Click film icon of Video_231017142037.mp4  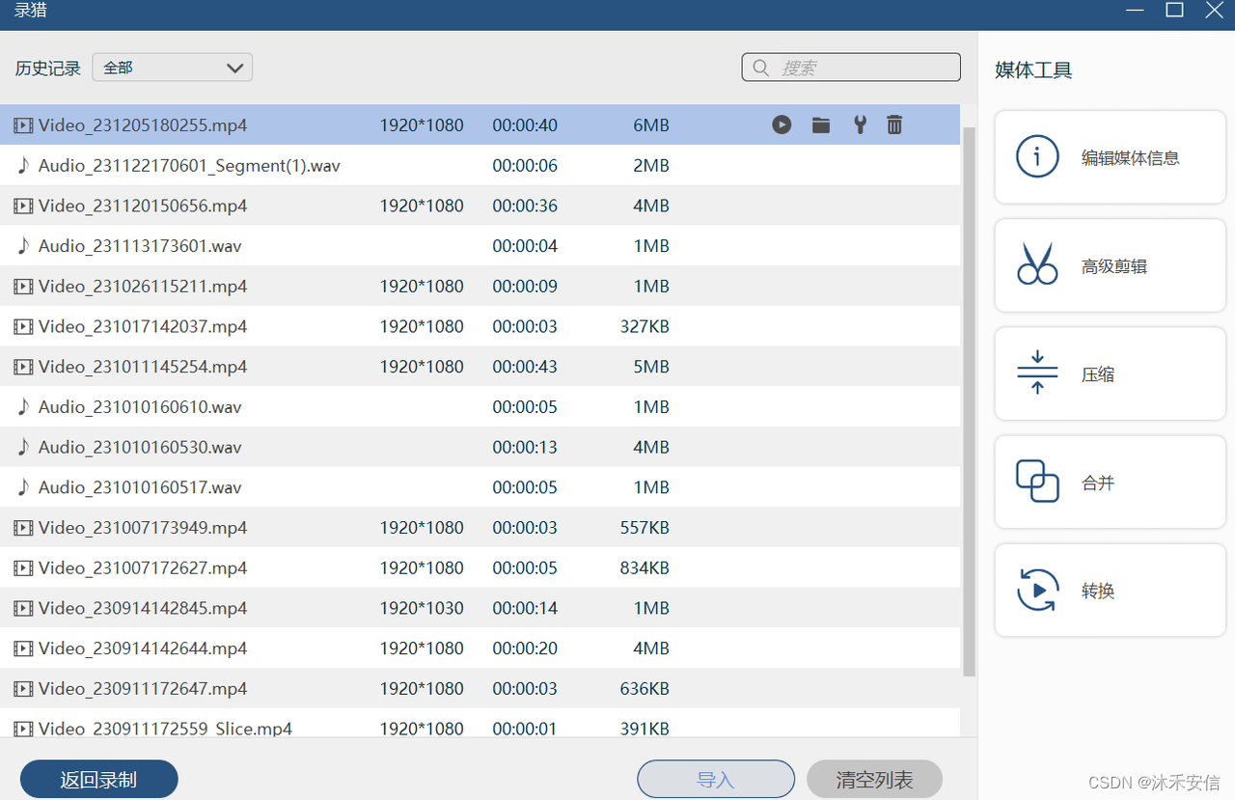pyautogui.click(x=23, y=326)
